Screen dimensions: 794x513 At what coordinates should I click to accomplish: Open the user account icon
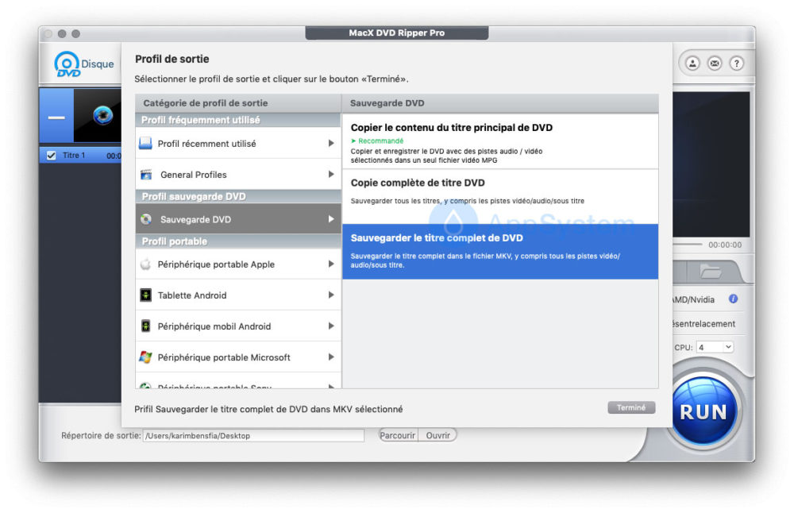692,64
